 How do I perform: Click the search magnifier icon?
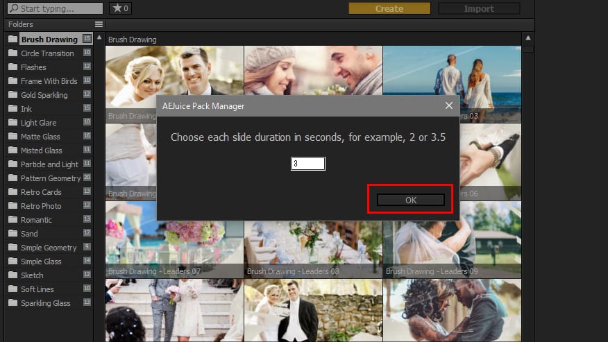pos(14,8)
